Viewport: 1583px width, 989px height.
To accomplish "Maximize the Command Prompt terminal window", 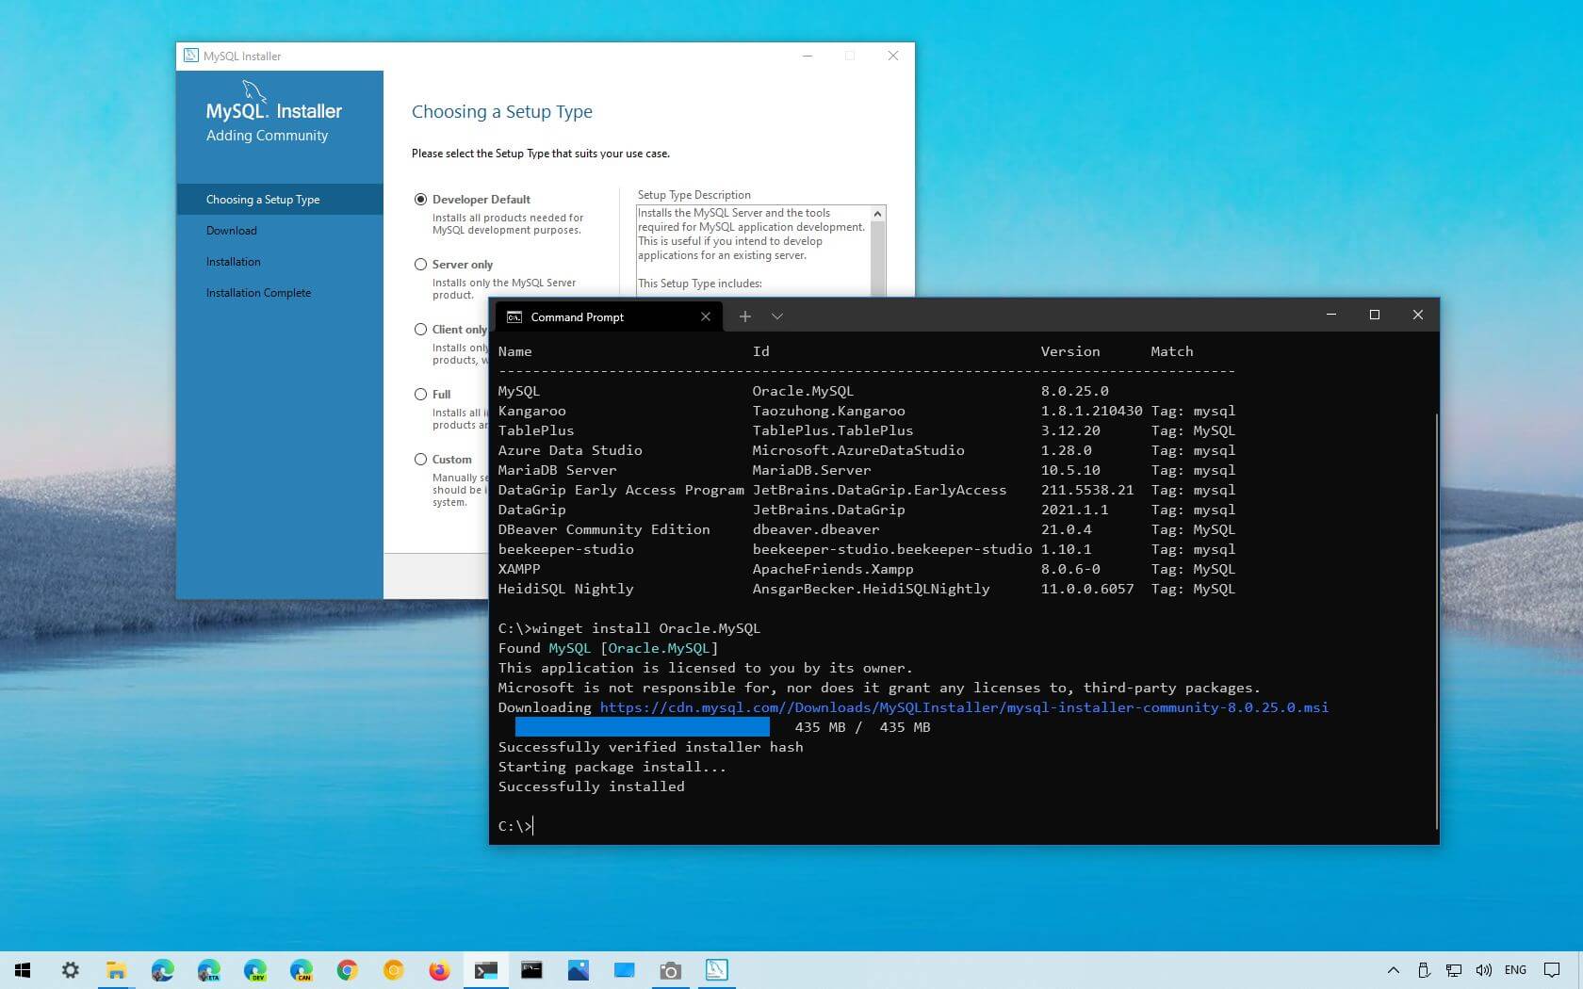I will pos(1375,315).
